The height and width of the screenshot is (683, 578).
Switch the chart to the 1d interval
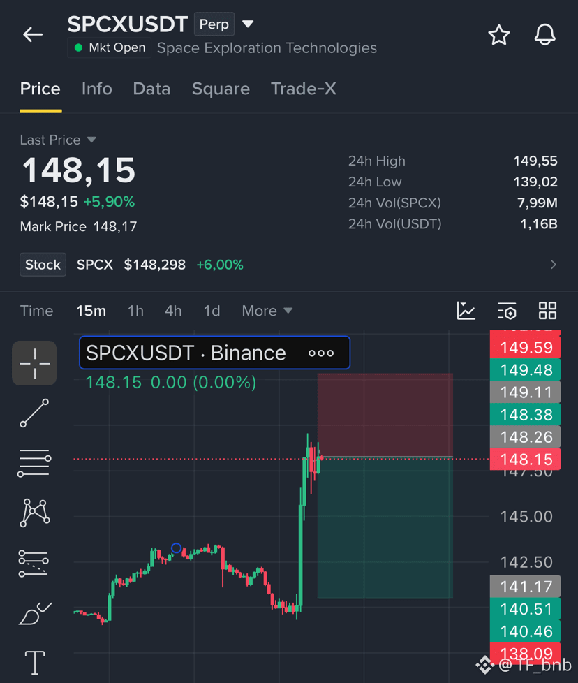click(x=212, y=311)
